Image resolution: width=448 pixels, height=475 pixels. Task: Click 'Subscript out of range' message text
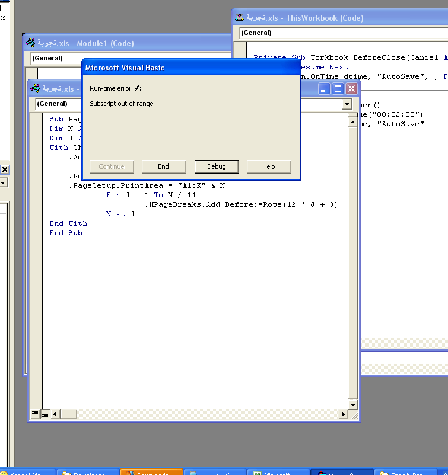coord(122,104)
